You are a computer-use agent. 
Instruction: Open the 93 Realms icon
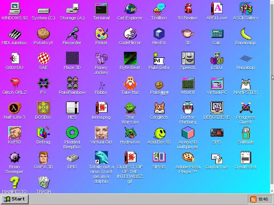point(188,9)
